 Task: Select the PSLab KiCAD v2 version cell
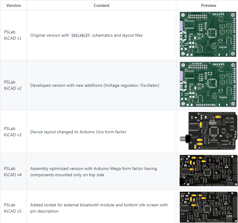[13, 85]
